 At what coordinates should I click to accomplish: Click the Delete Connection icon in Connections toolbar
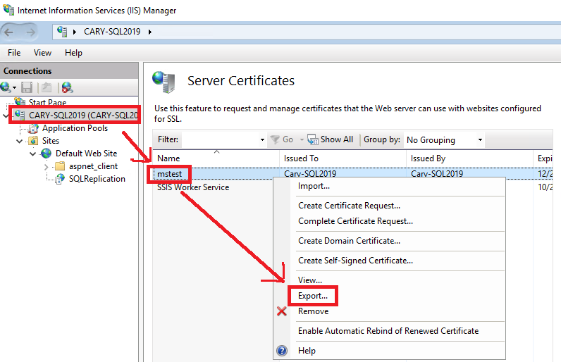pyautogui.click(x=67, y=87)
